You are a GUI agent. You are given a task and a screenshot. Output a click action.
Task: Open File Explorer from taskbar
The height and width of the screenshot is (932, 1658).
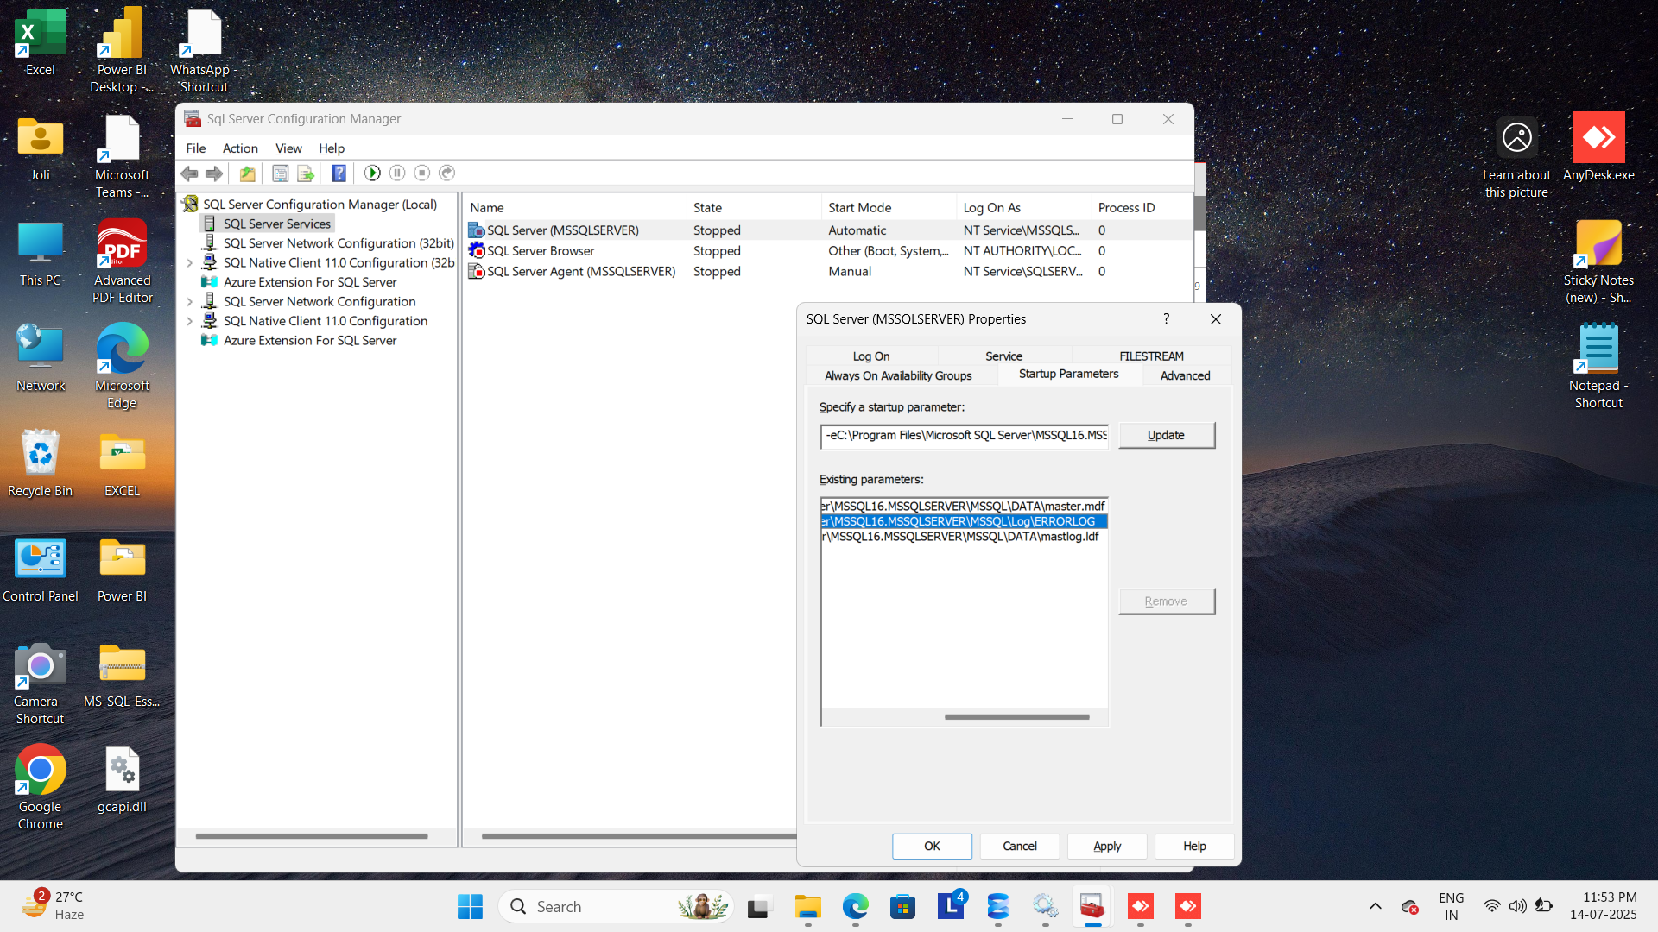point(807,907)
